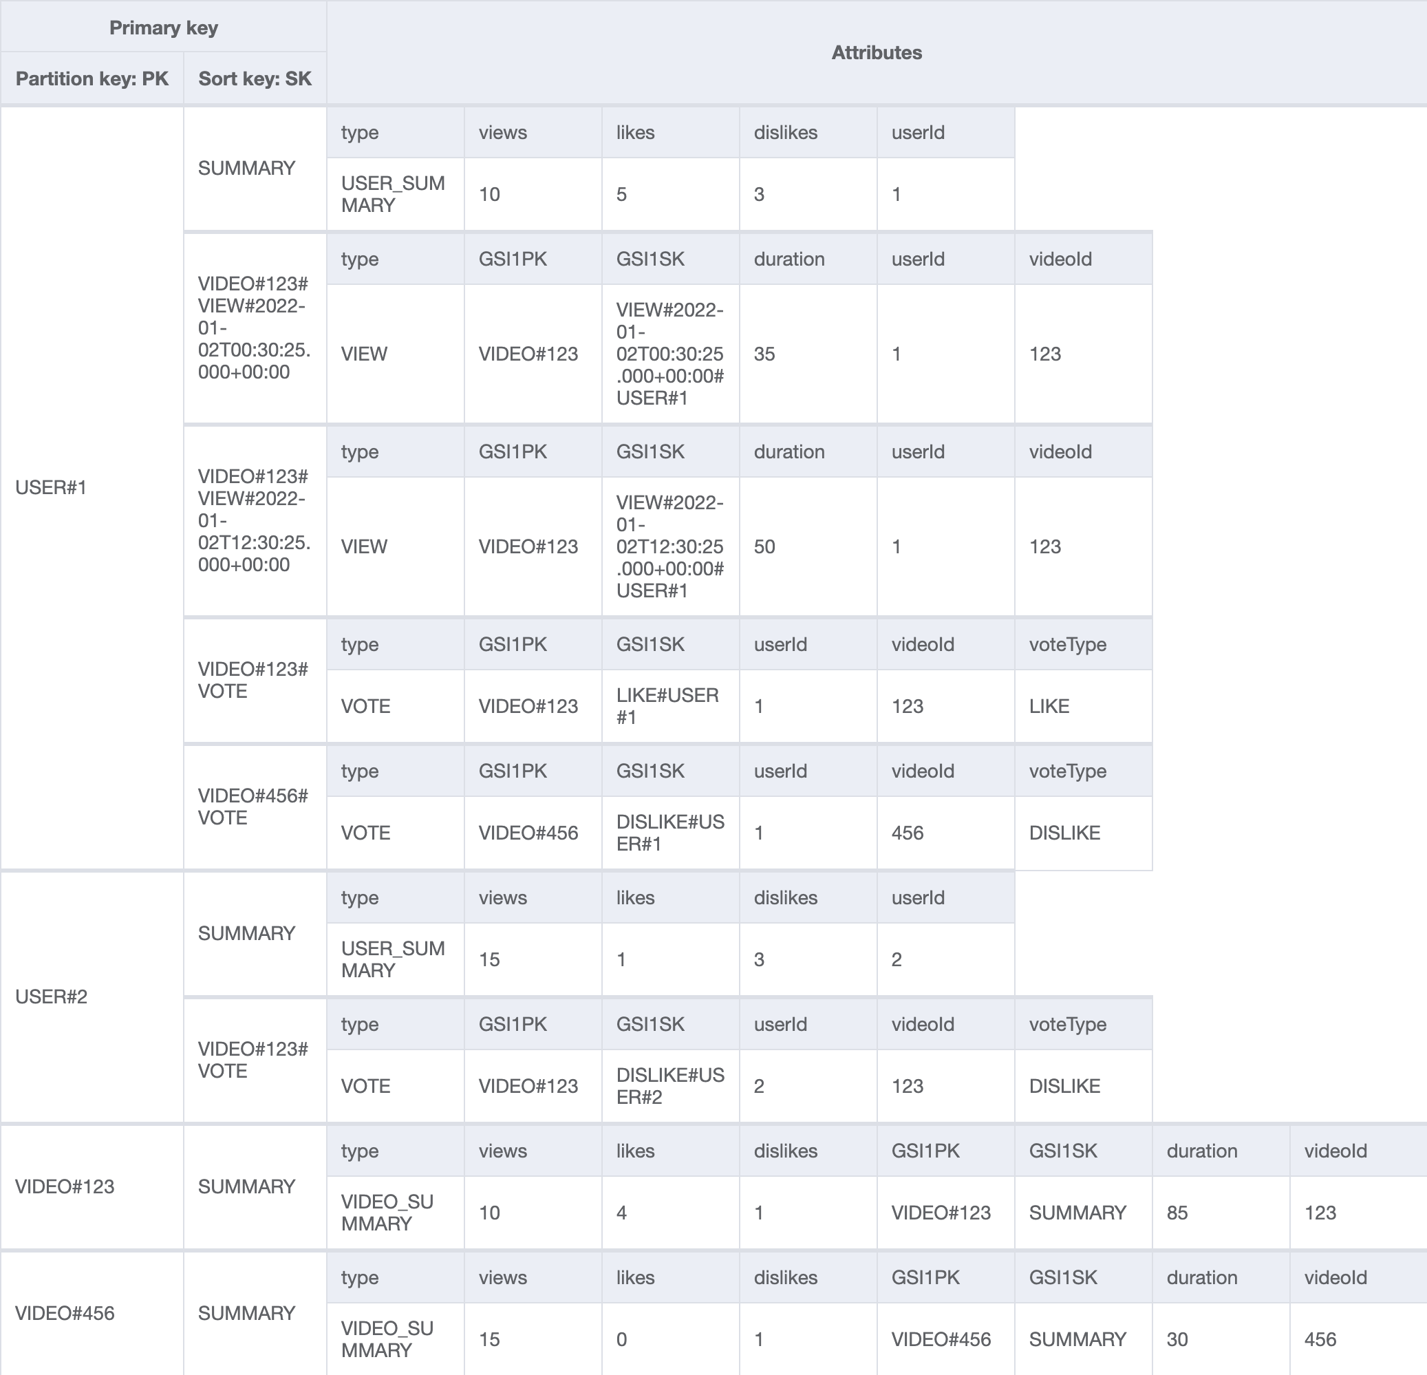Click the SUMMARY sort key of VIDEO#456
The image size is (1427, 1375).
[x=255, y=1313]
